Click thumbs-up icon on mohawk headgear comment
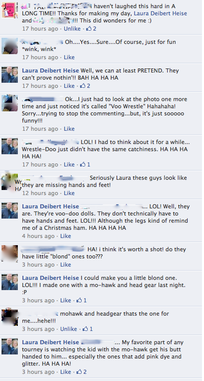Viewport: 204px width, 381px height. 85,329
